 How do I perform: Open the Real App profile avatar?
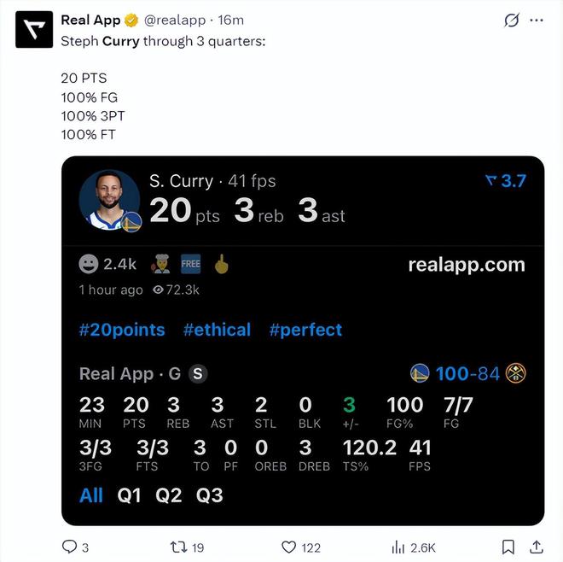click(34, 30)
